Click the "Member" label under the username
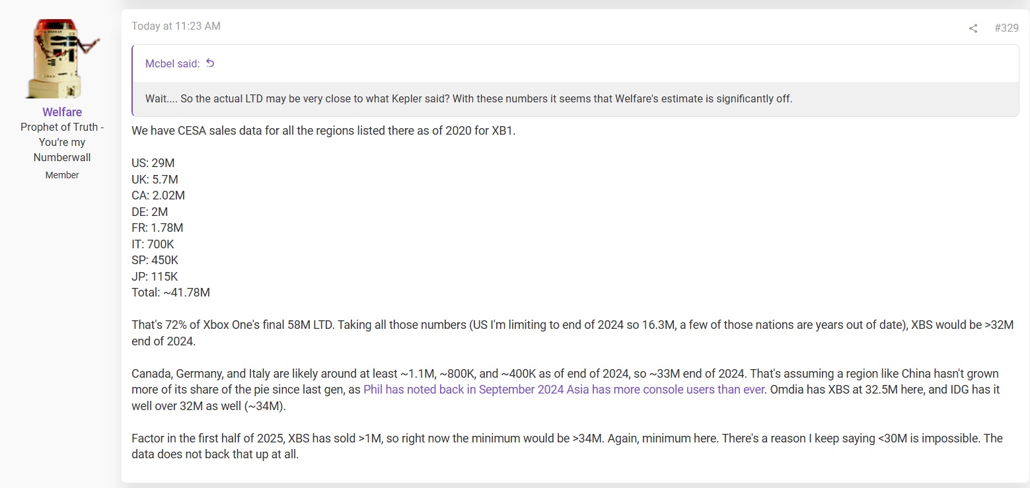 62,175
